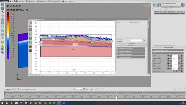
Task: Click the bar chart icon in left sidebar
Action: pyautogui.click(x=2, y=41)
